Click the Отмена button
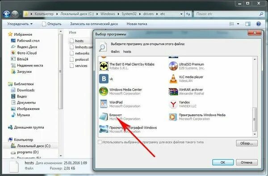 click(247, 162)
